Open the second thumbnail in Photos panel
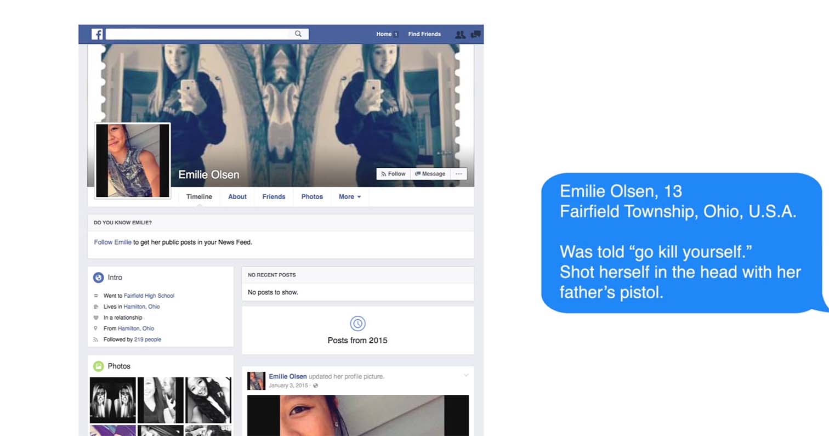 (161, 400)
